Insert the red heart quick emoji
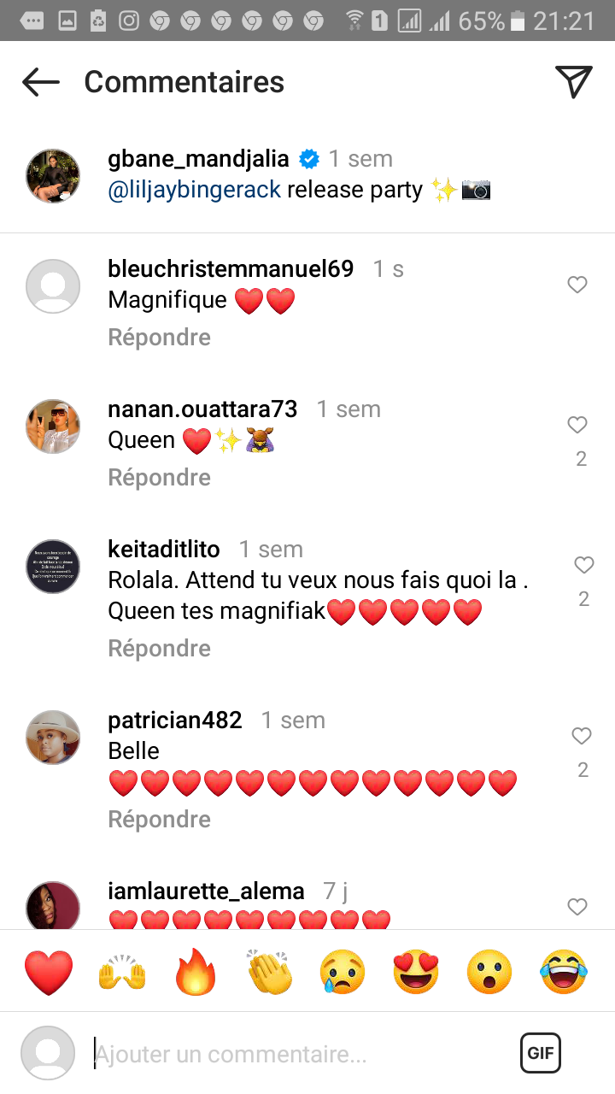 pyautogui.click(x=49, y=973)
